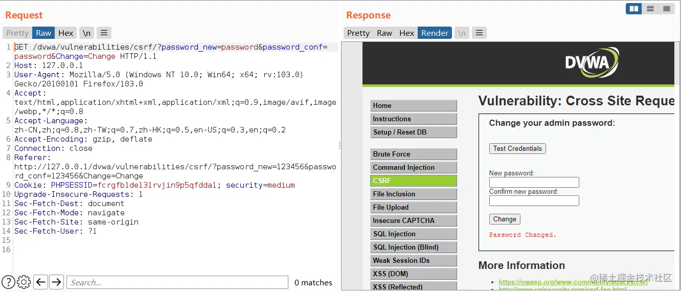Switch to combined tabbed layout
Screen dimensions: 681x292
[666, 9]
